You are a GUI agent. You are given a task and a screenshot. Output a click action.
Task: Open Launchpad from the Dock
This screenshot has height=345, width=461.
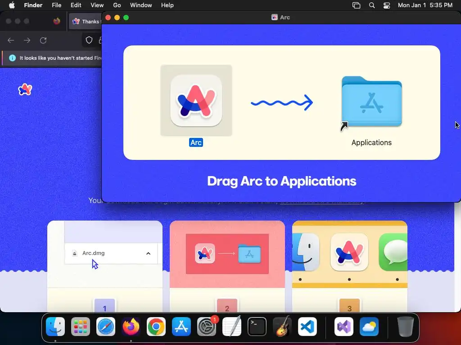tap(81, 327)
